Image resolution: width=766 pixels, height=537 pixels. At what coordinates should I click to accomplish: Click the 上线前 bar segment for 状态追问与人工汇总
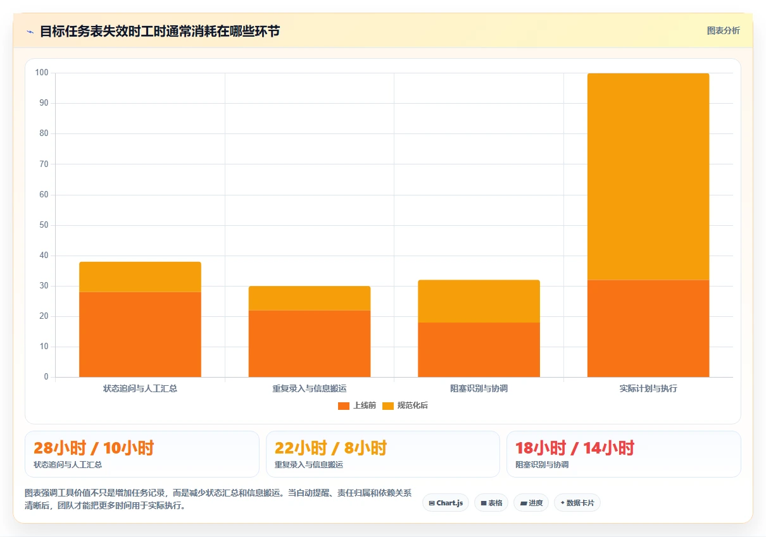click(140, 335)
